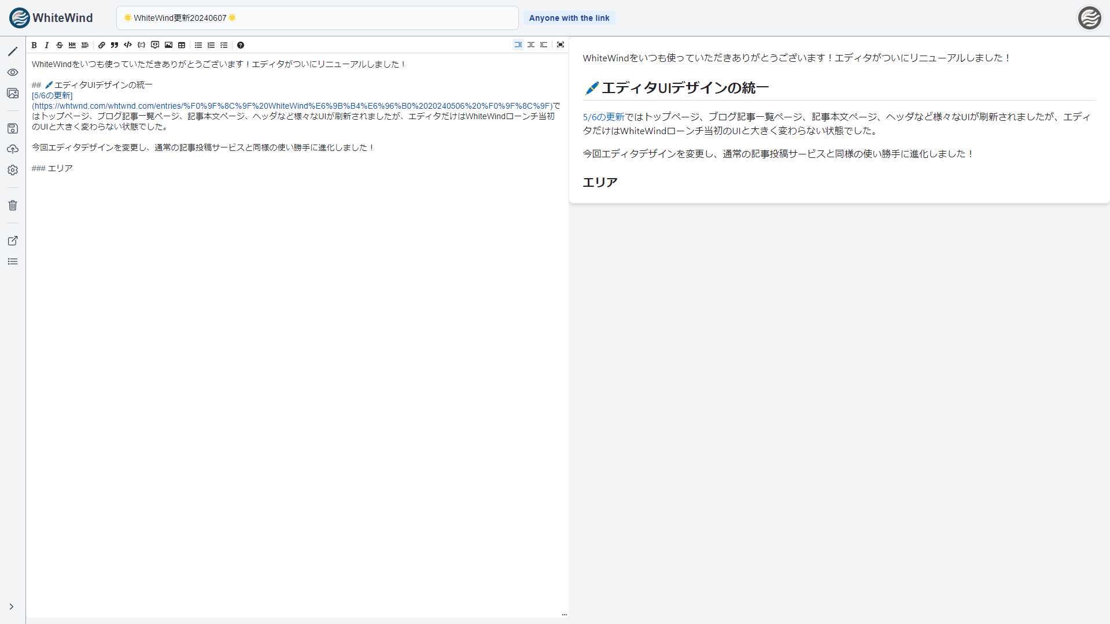Click the trash icon to delete entry
Image resolution: width=1110 pixels, height=624 pixels.
coord(13,205)
